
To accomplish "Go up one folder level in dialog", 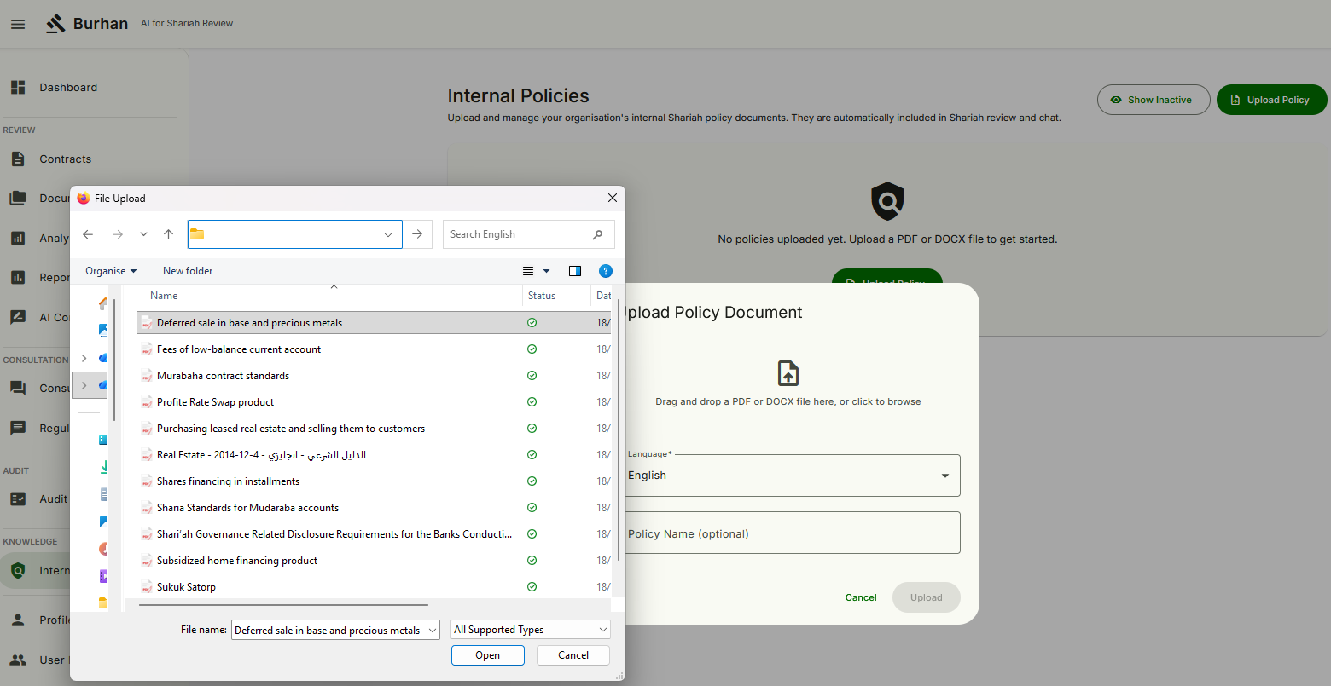I will [x=168, y=234].
